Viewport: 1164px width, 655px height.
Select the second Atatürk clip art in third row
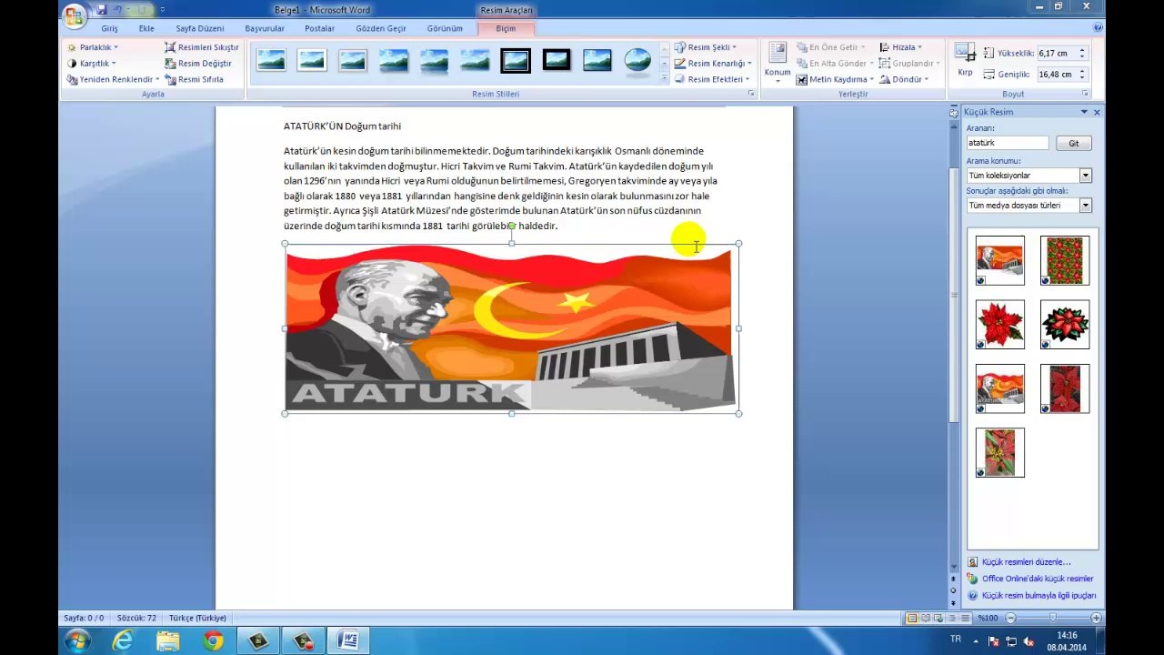point(999,388)
